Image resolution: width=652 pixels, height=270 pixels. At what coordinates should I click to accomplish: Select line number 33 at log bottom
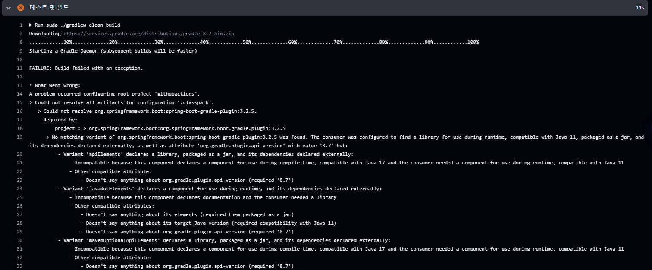click(19, 266)
